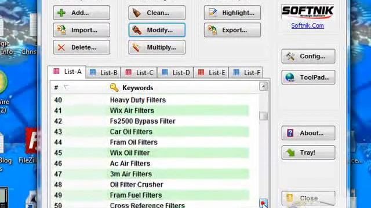371x208 pixels.
Task: Click the ToolPad label text
Action: tap(315, 77)
